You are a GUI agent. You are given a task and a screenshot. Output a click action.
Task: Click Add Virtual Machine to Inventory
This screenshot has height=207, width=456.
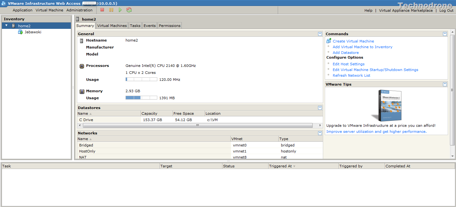coord(363,47)
